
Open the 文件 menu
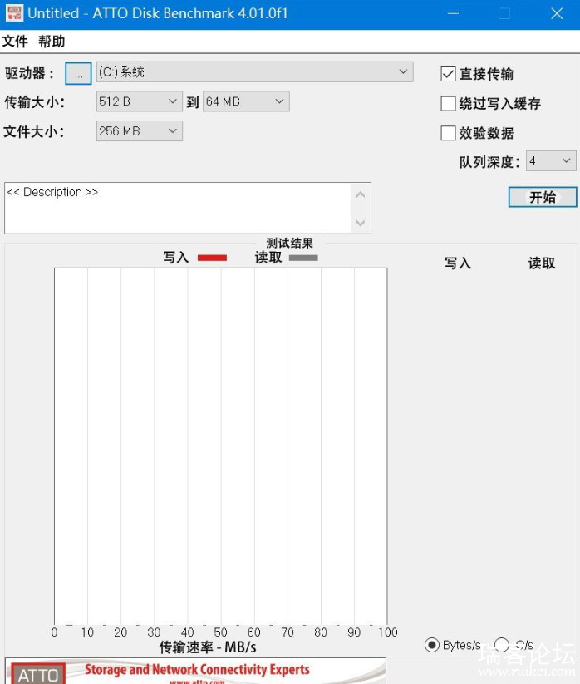[x=15, y=42]
